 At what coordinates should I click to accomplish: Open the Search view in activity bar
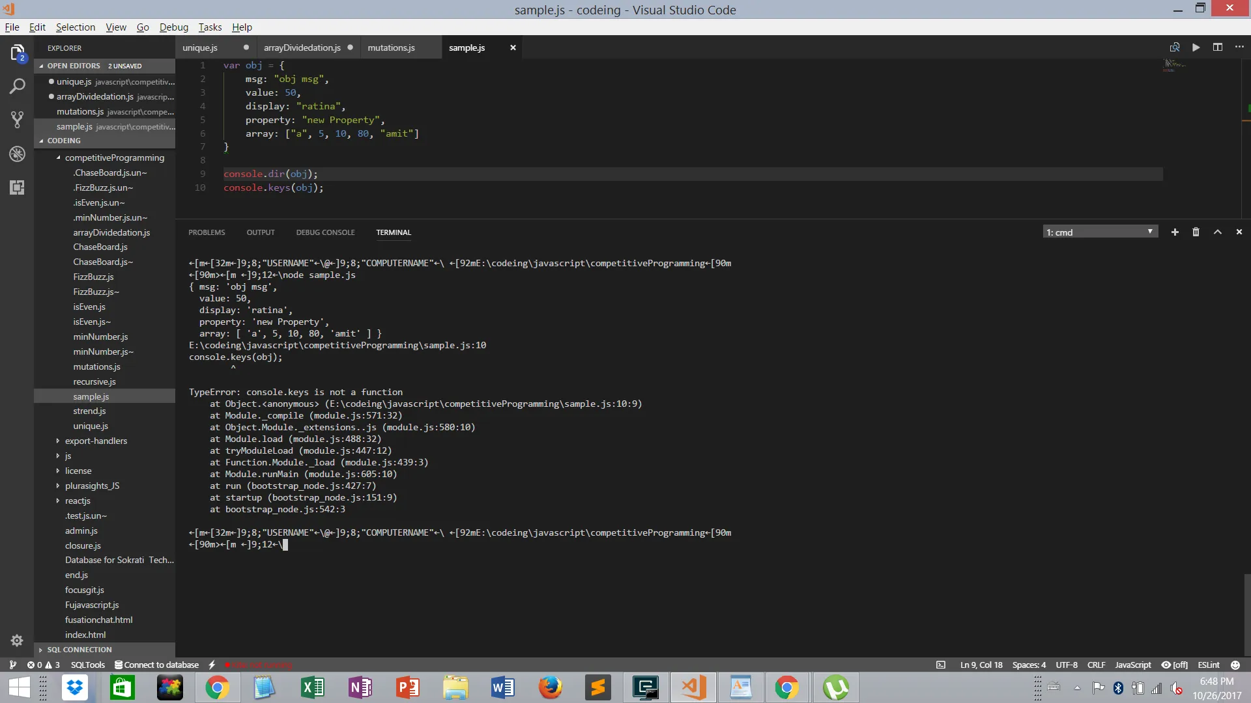(x=18, y=86)
